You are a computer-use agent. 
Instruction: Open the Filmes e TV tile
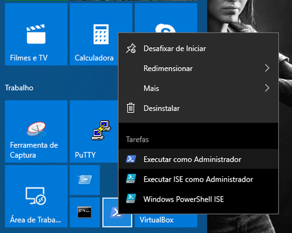pyautogui.click(x=36, y=34)
